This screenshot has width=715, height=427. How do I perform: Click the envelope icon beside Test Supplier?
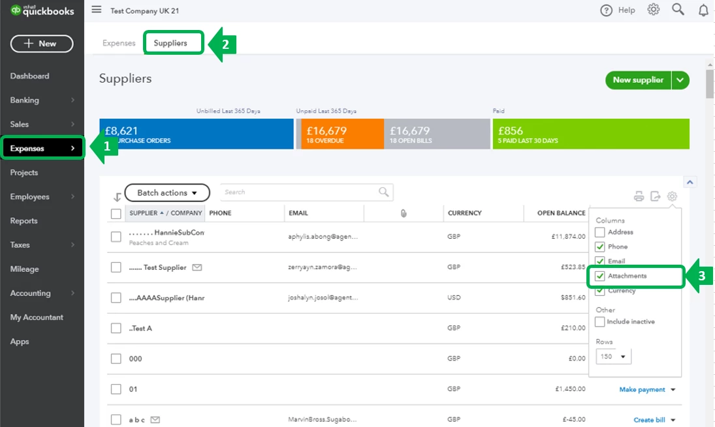click(197, 267)
